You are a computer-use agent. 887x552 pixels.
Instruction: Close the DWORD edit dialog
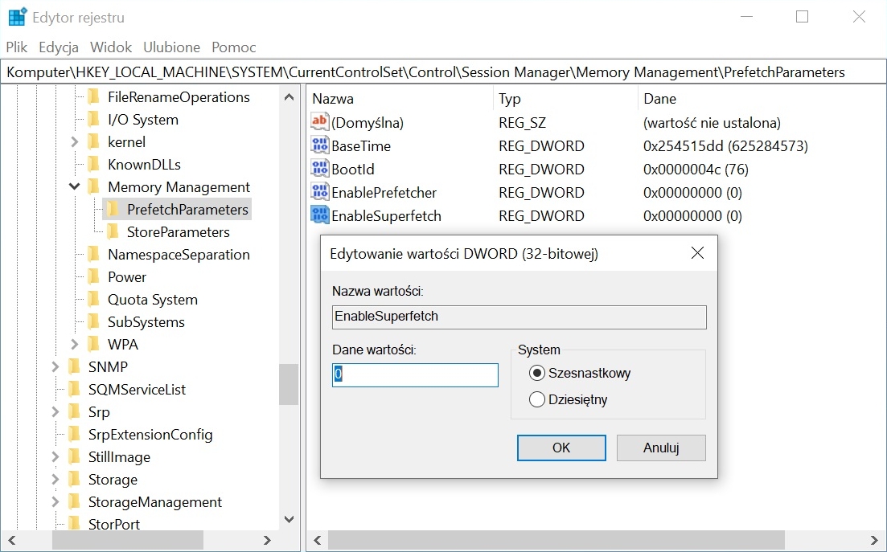[697, 253]
